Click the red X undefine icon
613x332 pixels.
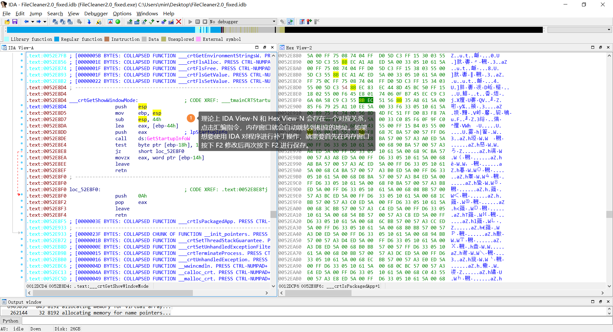pos(179,22)
